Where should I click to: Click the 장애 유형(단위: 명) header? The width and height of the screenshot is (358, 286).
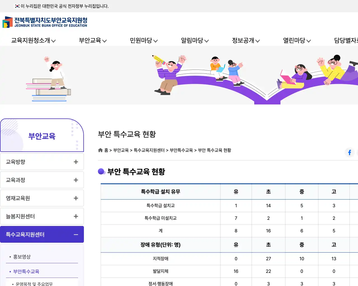pyautogui.click(x=161, y=245)
